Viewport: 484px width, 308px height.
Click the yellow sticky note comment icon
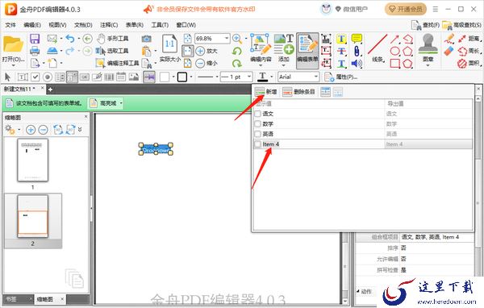click(x=357, y=39)
